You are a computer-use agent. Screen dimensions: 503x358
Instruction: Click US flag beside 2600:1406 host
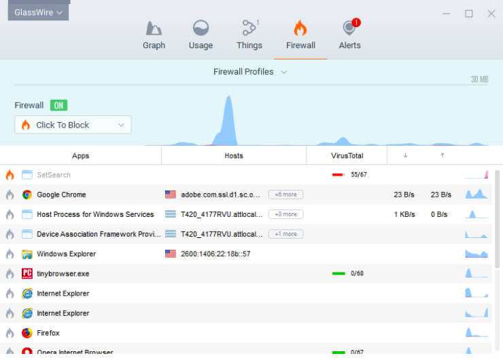coord(171,254)
